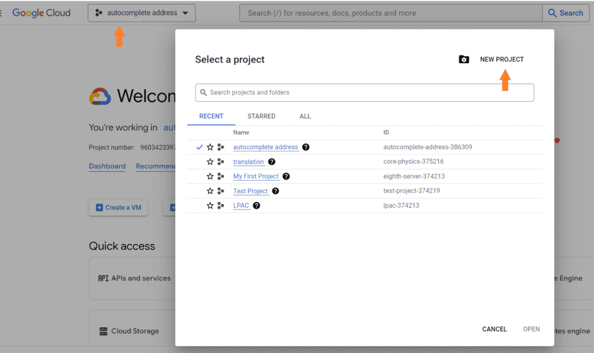
Task: Click project icon beside translation
Action: pos(220,162)
